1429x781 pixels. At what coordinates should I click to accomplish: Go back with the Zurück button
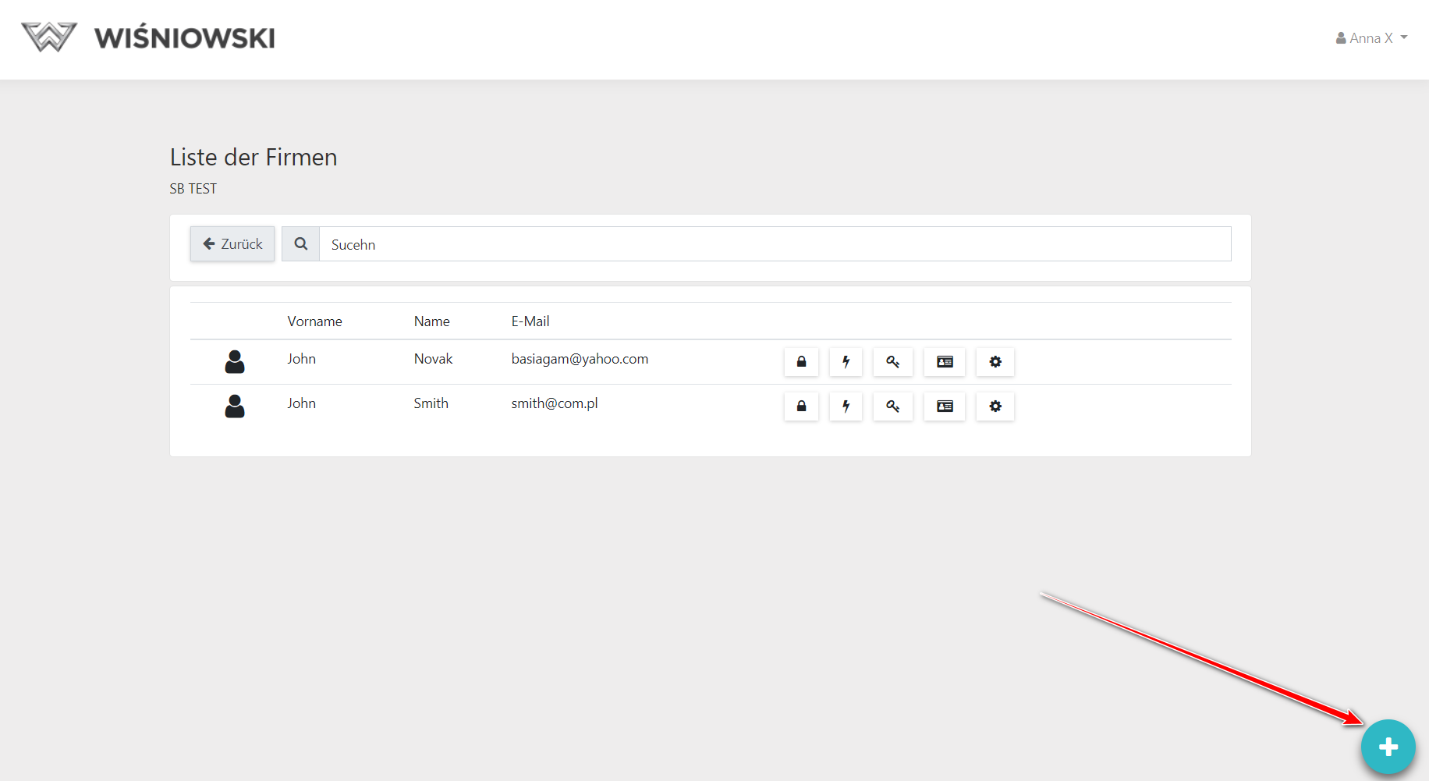coord(232,244)
